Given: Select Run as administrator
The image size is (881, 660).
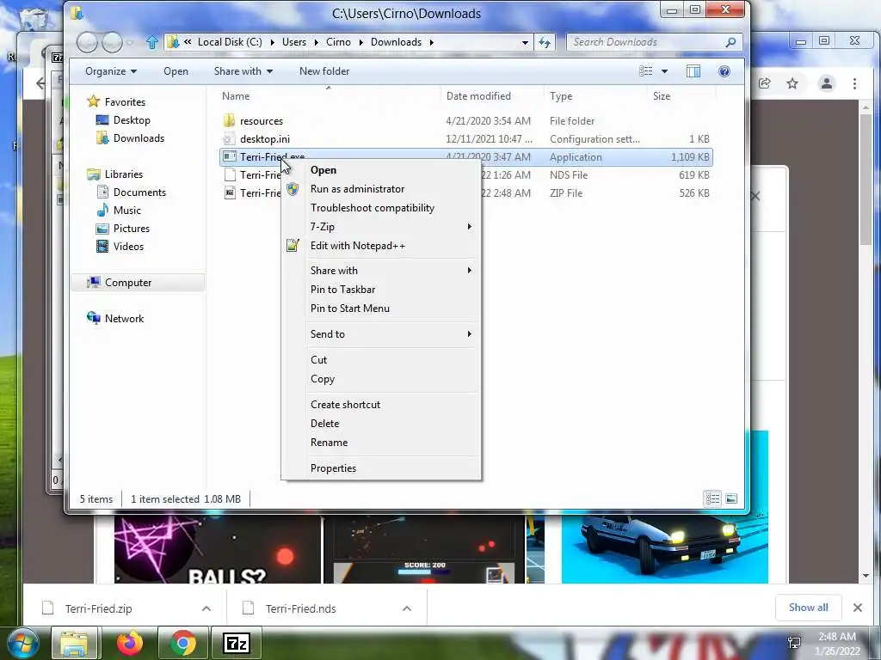Looking at the screenshot, I should 381,189.
